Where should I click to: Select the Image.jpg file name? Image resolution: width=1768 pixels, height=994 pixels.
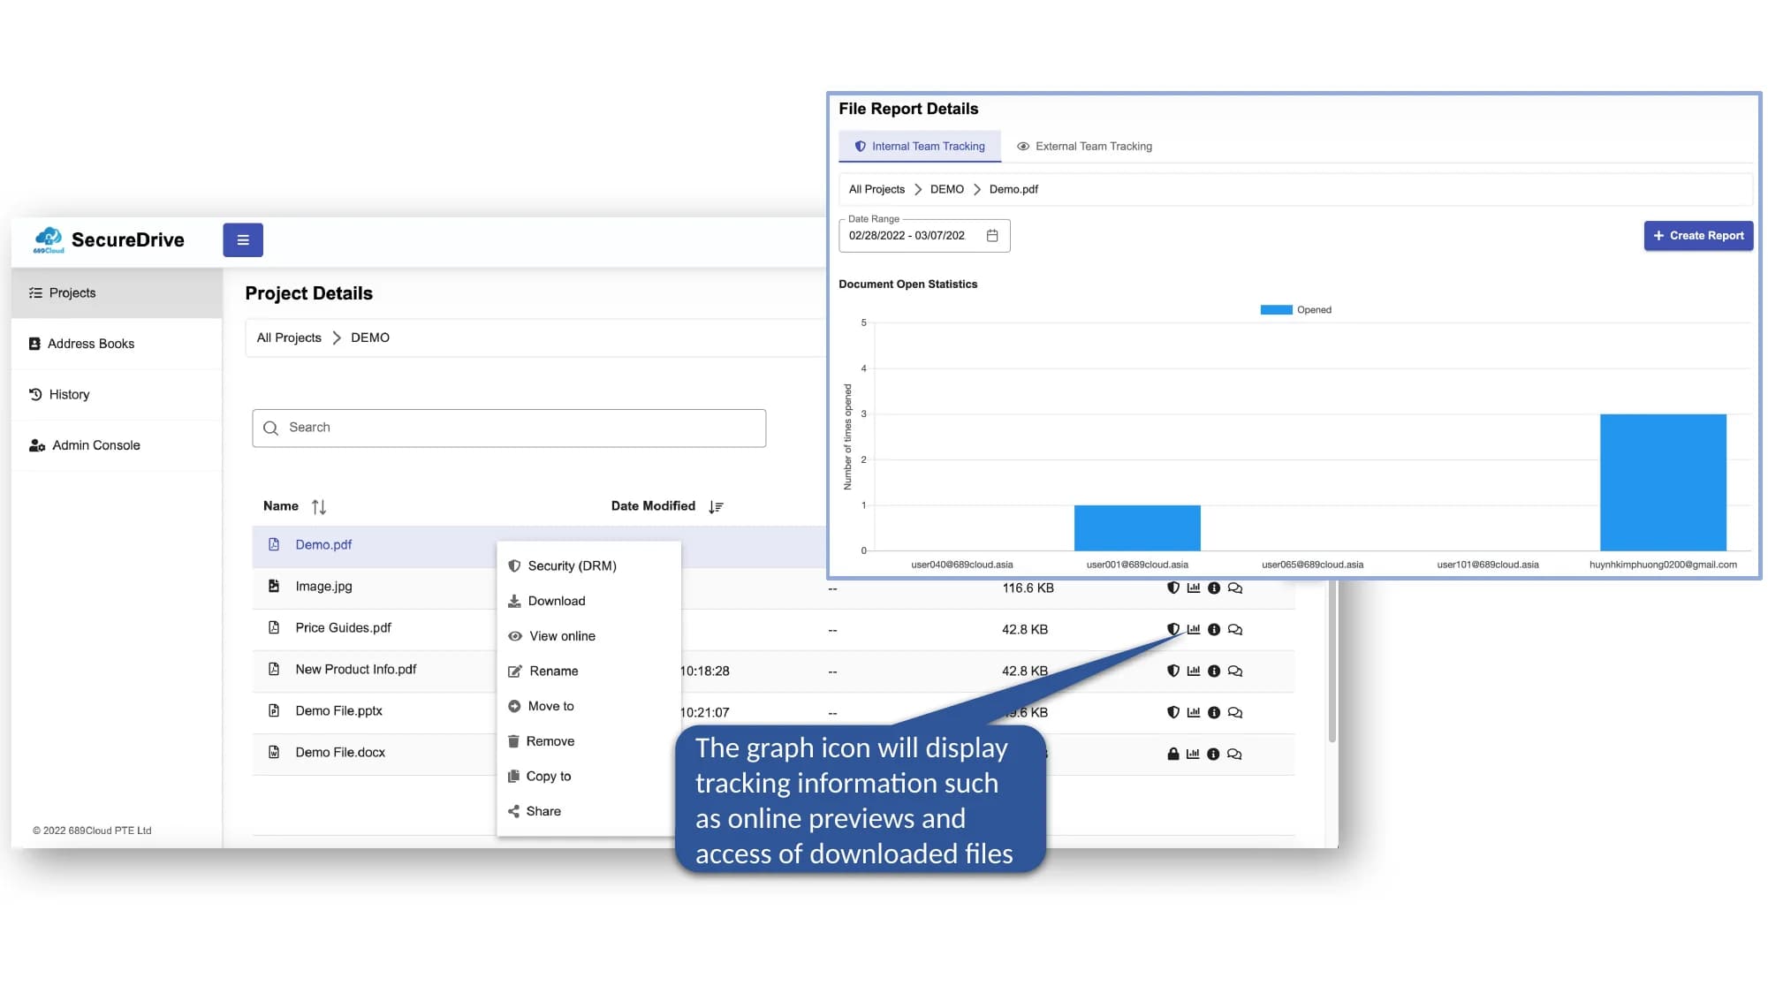pos(323,587)
